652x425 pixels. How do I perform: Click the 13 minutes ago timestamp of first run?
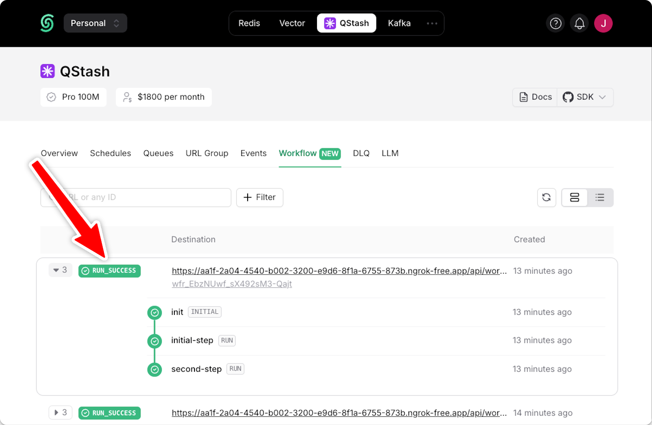(x=543, y=271)
